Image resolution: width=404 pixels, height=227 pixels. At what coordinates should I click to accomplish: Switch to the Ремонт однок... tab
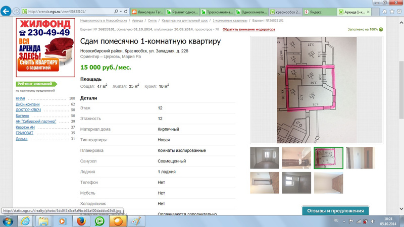pos(182,12)
